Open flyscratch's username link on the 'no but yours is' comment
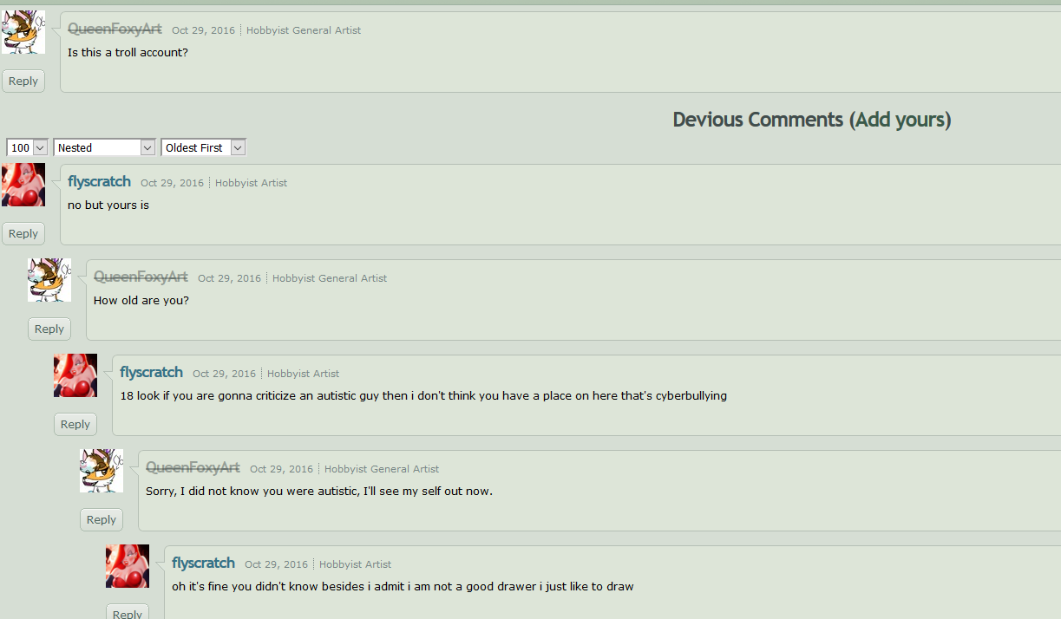The height and width of the screenshot is (619, 1061). pos(99,181)
